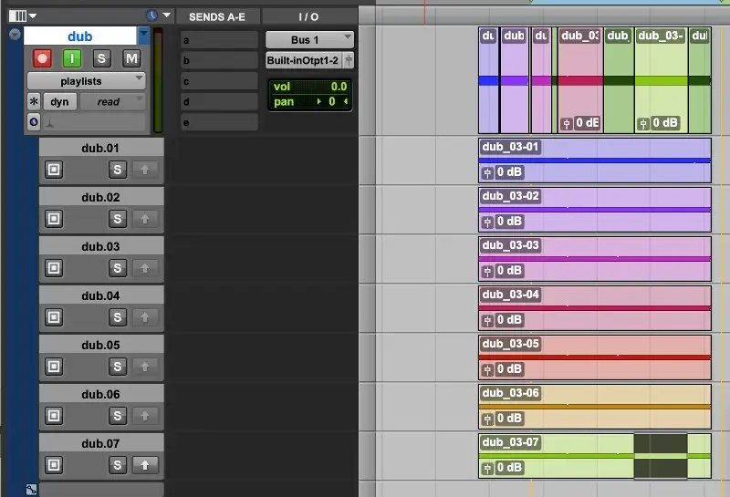Open the Bus 1 input selector
This screenshot has height=497, width=730.
[x=309, y=40]
